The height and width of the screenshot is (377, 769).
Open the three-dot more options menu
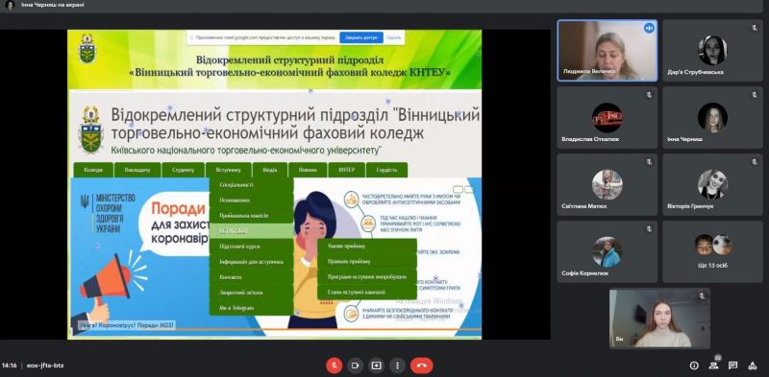[x=397, y=365]
